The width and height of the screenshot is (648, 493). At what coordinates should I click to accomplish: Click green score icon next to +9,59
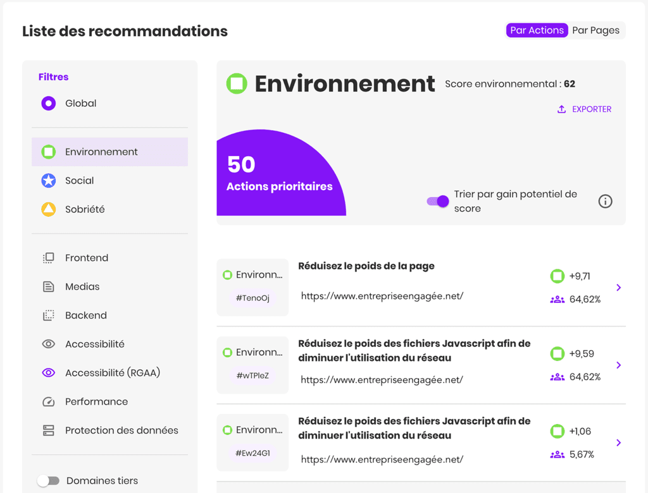(557, 353)
